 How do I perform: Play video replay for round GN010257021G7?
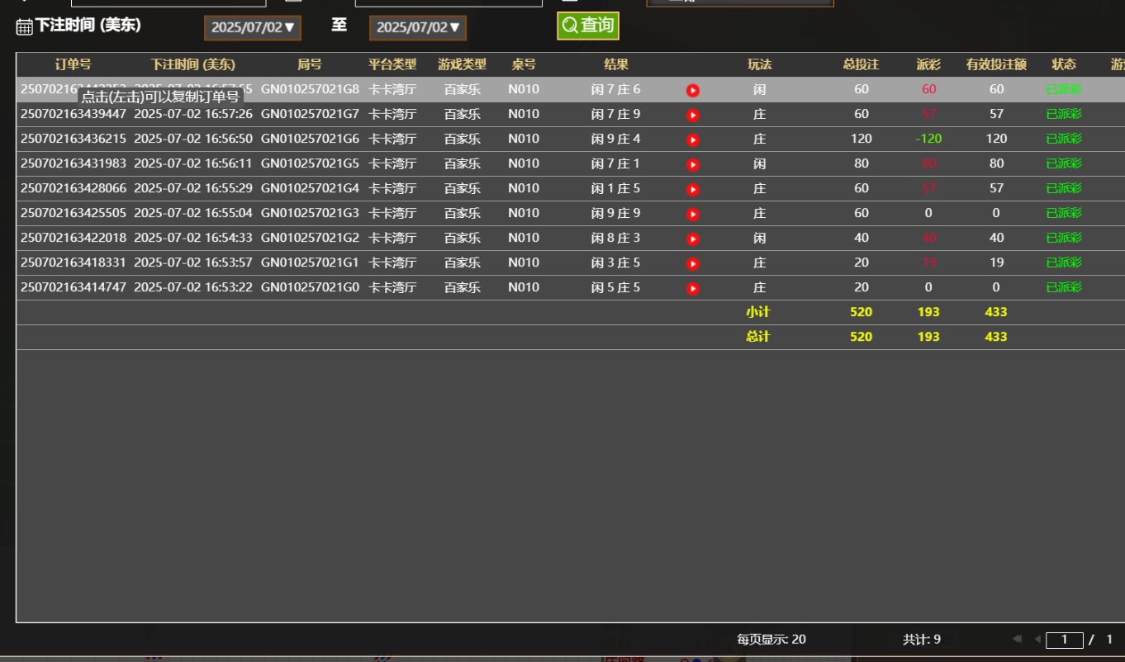click(693, 115)
